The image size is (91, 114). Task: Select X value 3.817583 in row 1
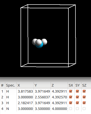point(25,91)
